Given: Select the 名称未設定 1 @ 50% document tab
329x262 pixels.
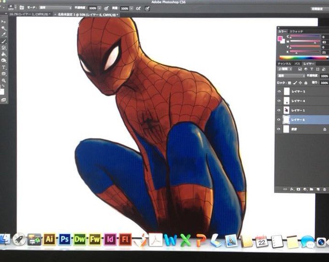Looking at the screenshot, I should point(87,15).
